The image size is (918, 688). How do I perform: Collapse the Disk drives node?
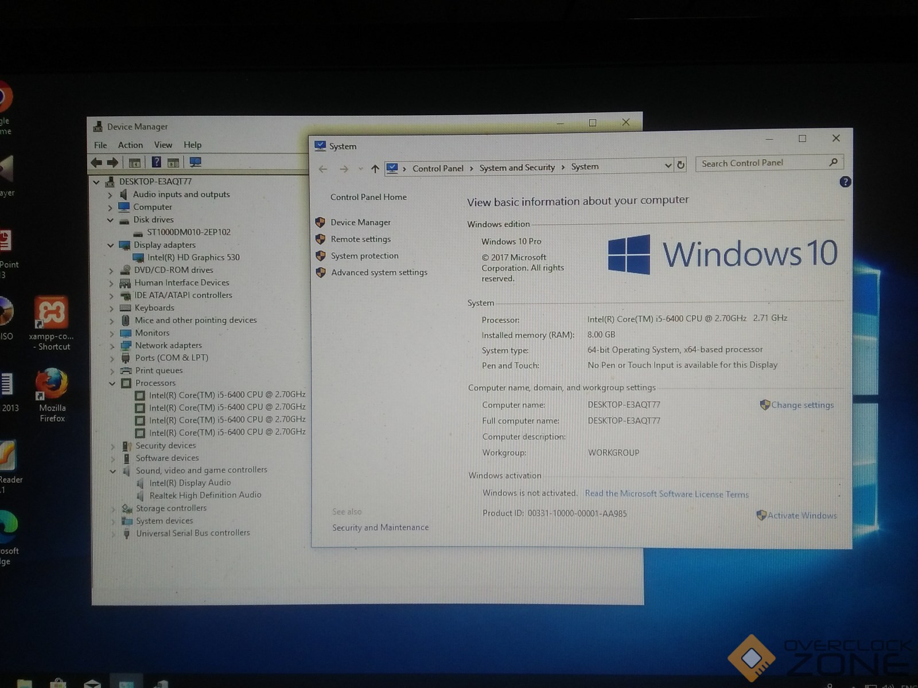(110, 220)
